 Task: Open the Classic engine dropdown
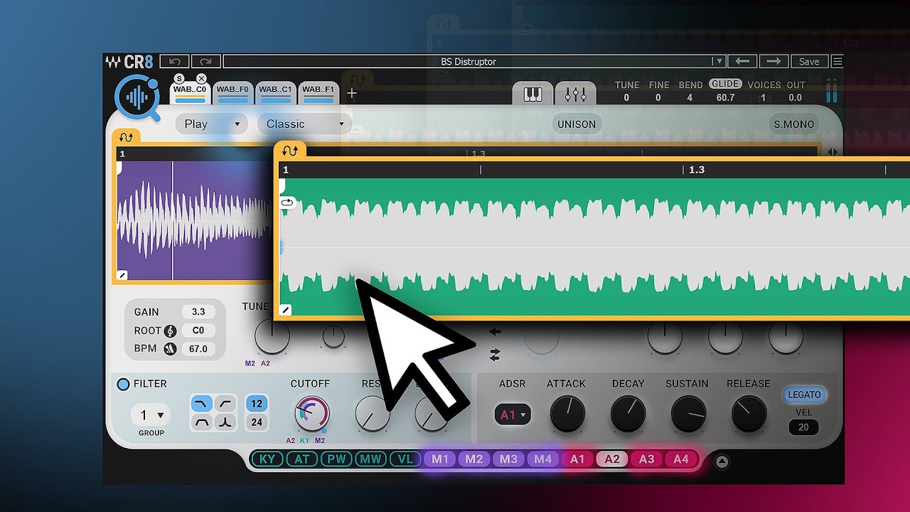click(x=306, y=124)
